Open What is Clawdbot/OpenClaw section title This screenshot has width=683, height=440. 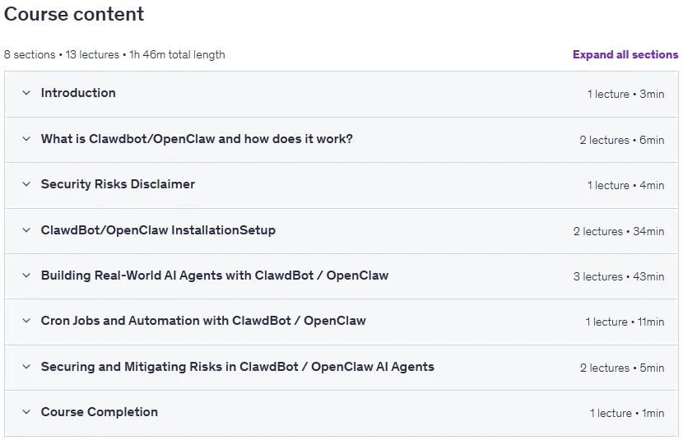tap(197, 139)
